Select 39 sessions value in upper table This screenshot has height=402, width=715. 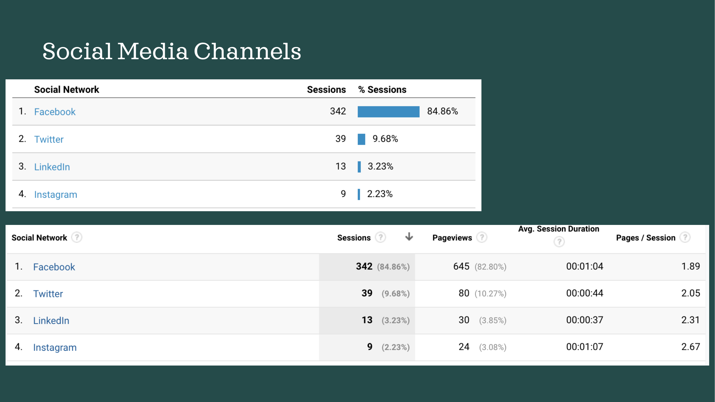[x=341, y=139]
